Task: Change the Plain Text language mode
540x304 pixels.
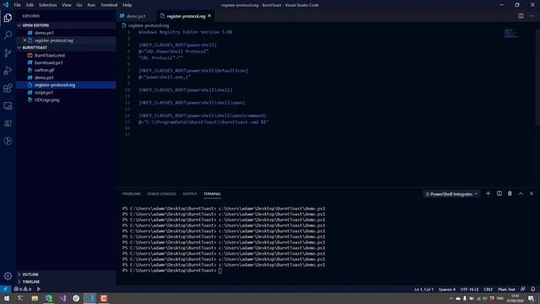Action: click(506, 289)
